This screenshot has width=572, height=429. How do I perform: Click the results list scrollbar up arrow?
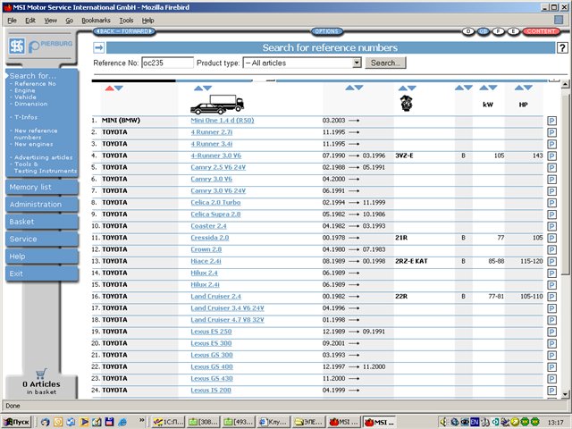point(565,84)
